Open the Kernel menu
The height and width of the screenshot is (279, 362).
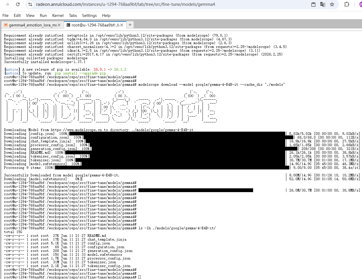58,15
